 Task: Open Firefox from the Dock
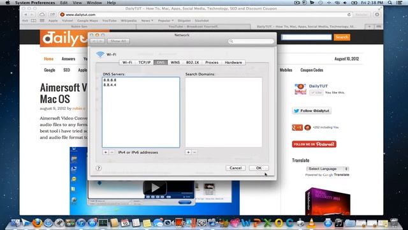(37, 223)
